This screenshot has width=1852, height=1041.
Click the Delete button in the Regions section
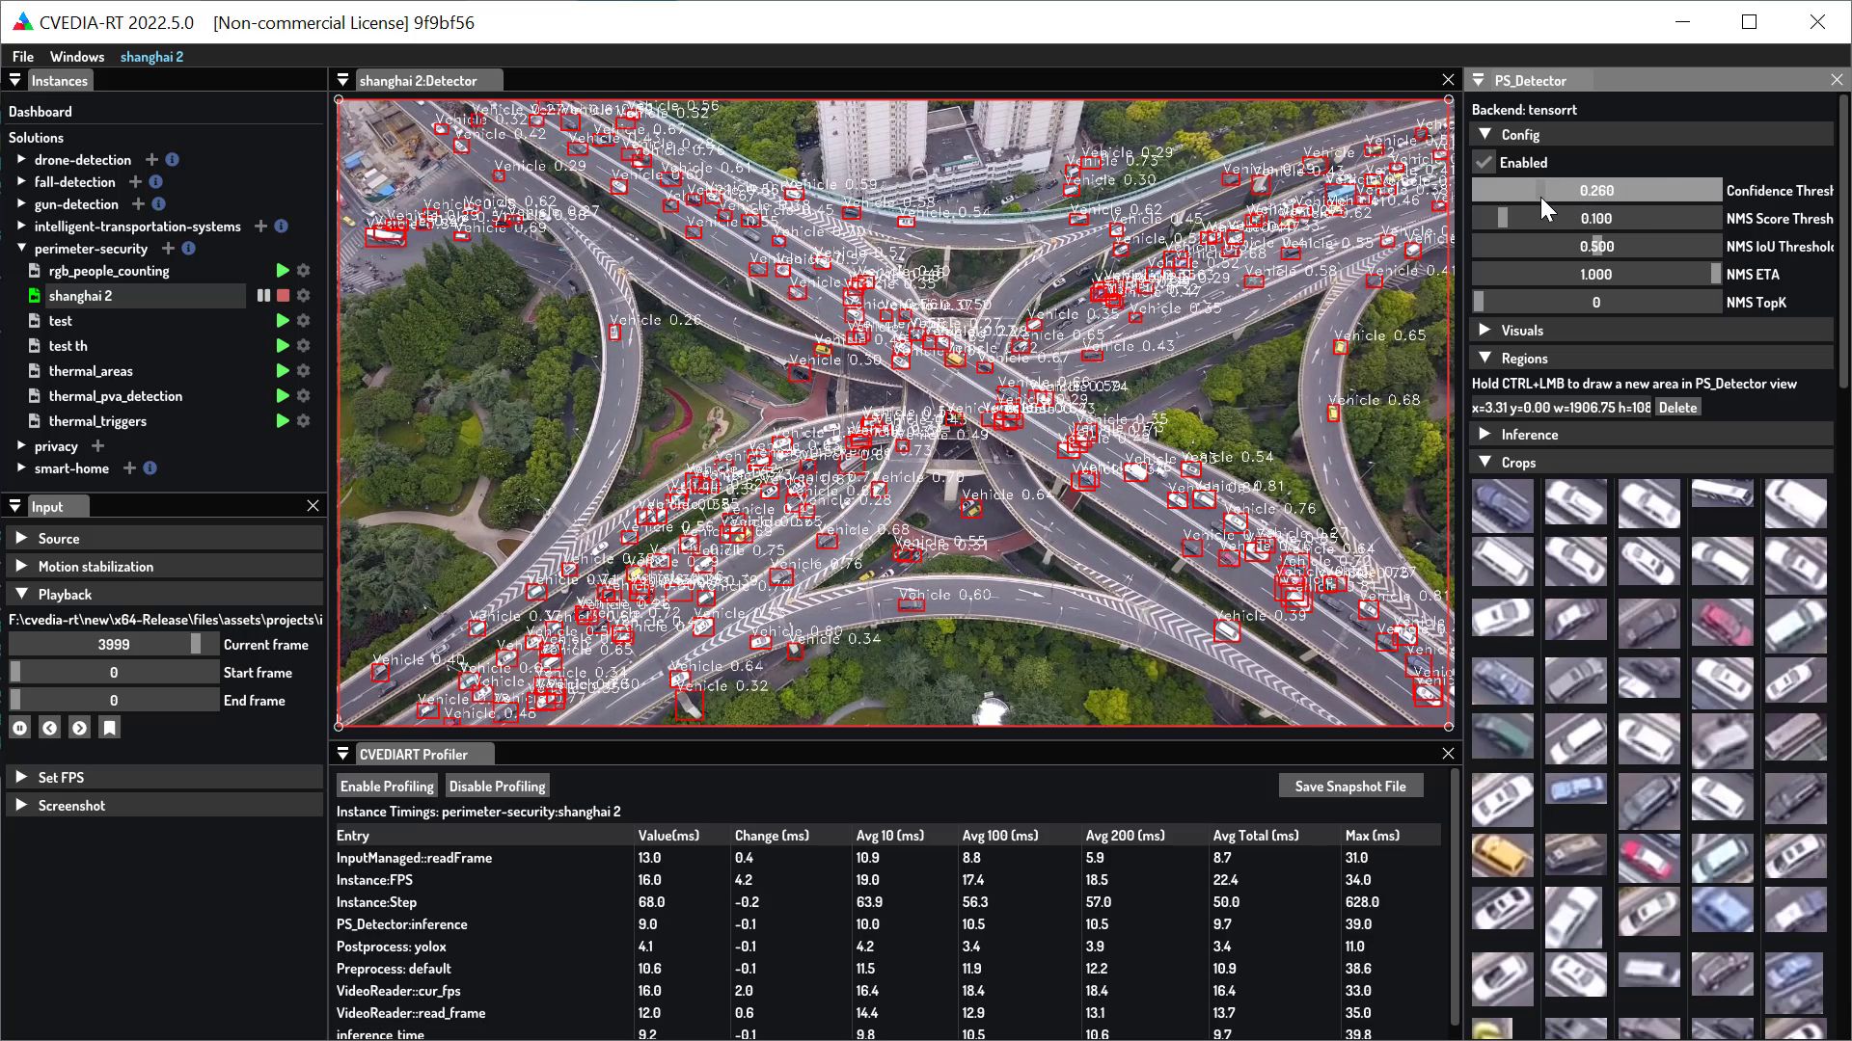pos(1677,407)
